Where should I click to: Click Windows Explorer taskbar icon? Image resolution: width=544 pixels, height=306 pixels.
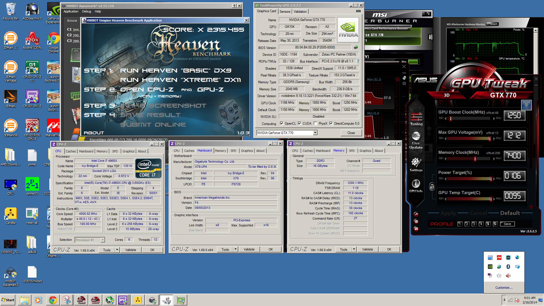click(25, 300)
